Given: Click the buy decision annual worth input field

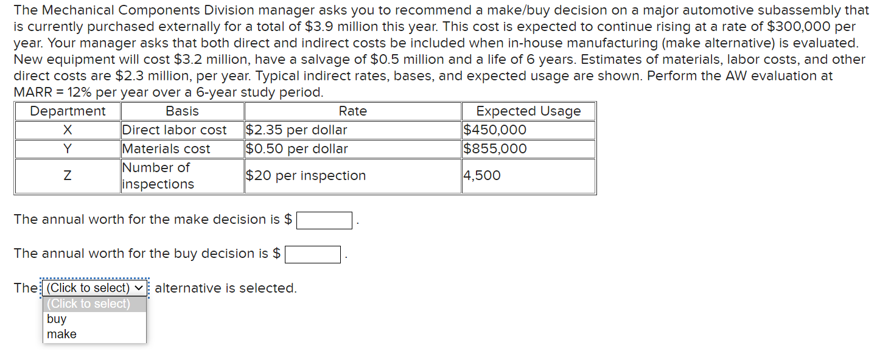Looking at the screenshot, I should [x=312, y=254].
